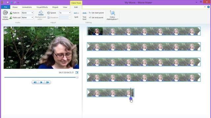The height and width of the screenshot is (118, 211).
Task: Select the Edit tab under Video Tools
Action: [76, 7]
